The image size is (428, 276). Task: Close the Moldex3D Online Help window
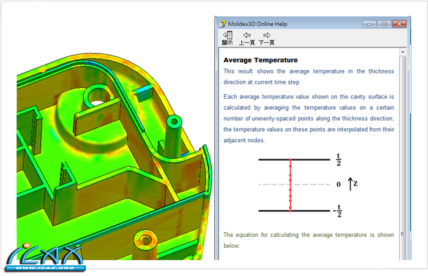point(402,23)
